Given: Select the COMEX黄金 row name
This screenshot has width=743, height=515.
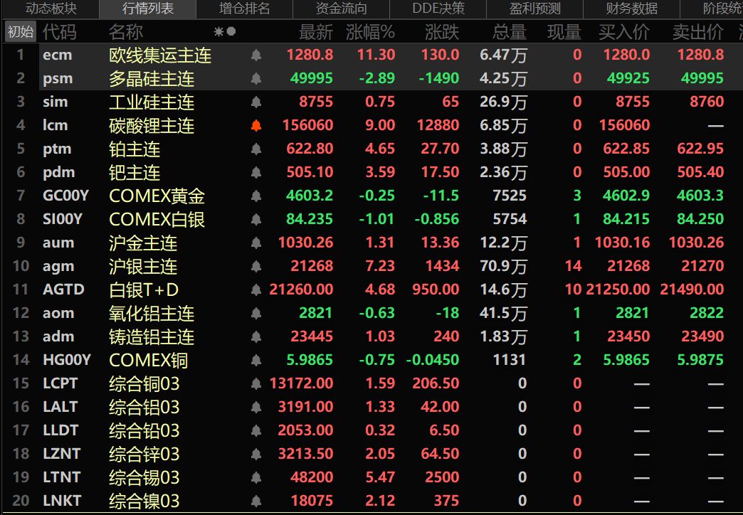Looking at the screenshot, I should (x=157, y=196).
